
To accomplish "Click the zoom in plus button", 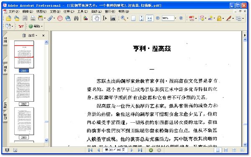I will pyautogui.click(x=181, y=18).
